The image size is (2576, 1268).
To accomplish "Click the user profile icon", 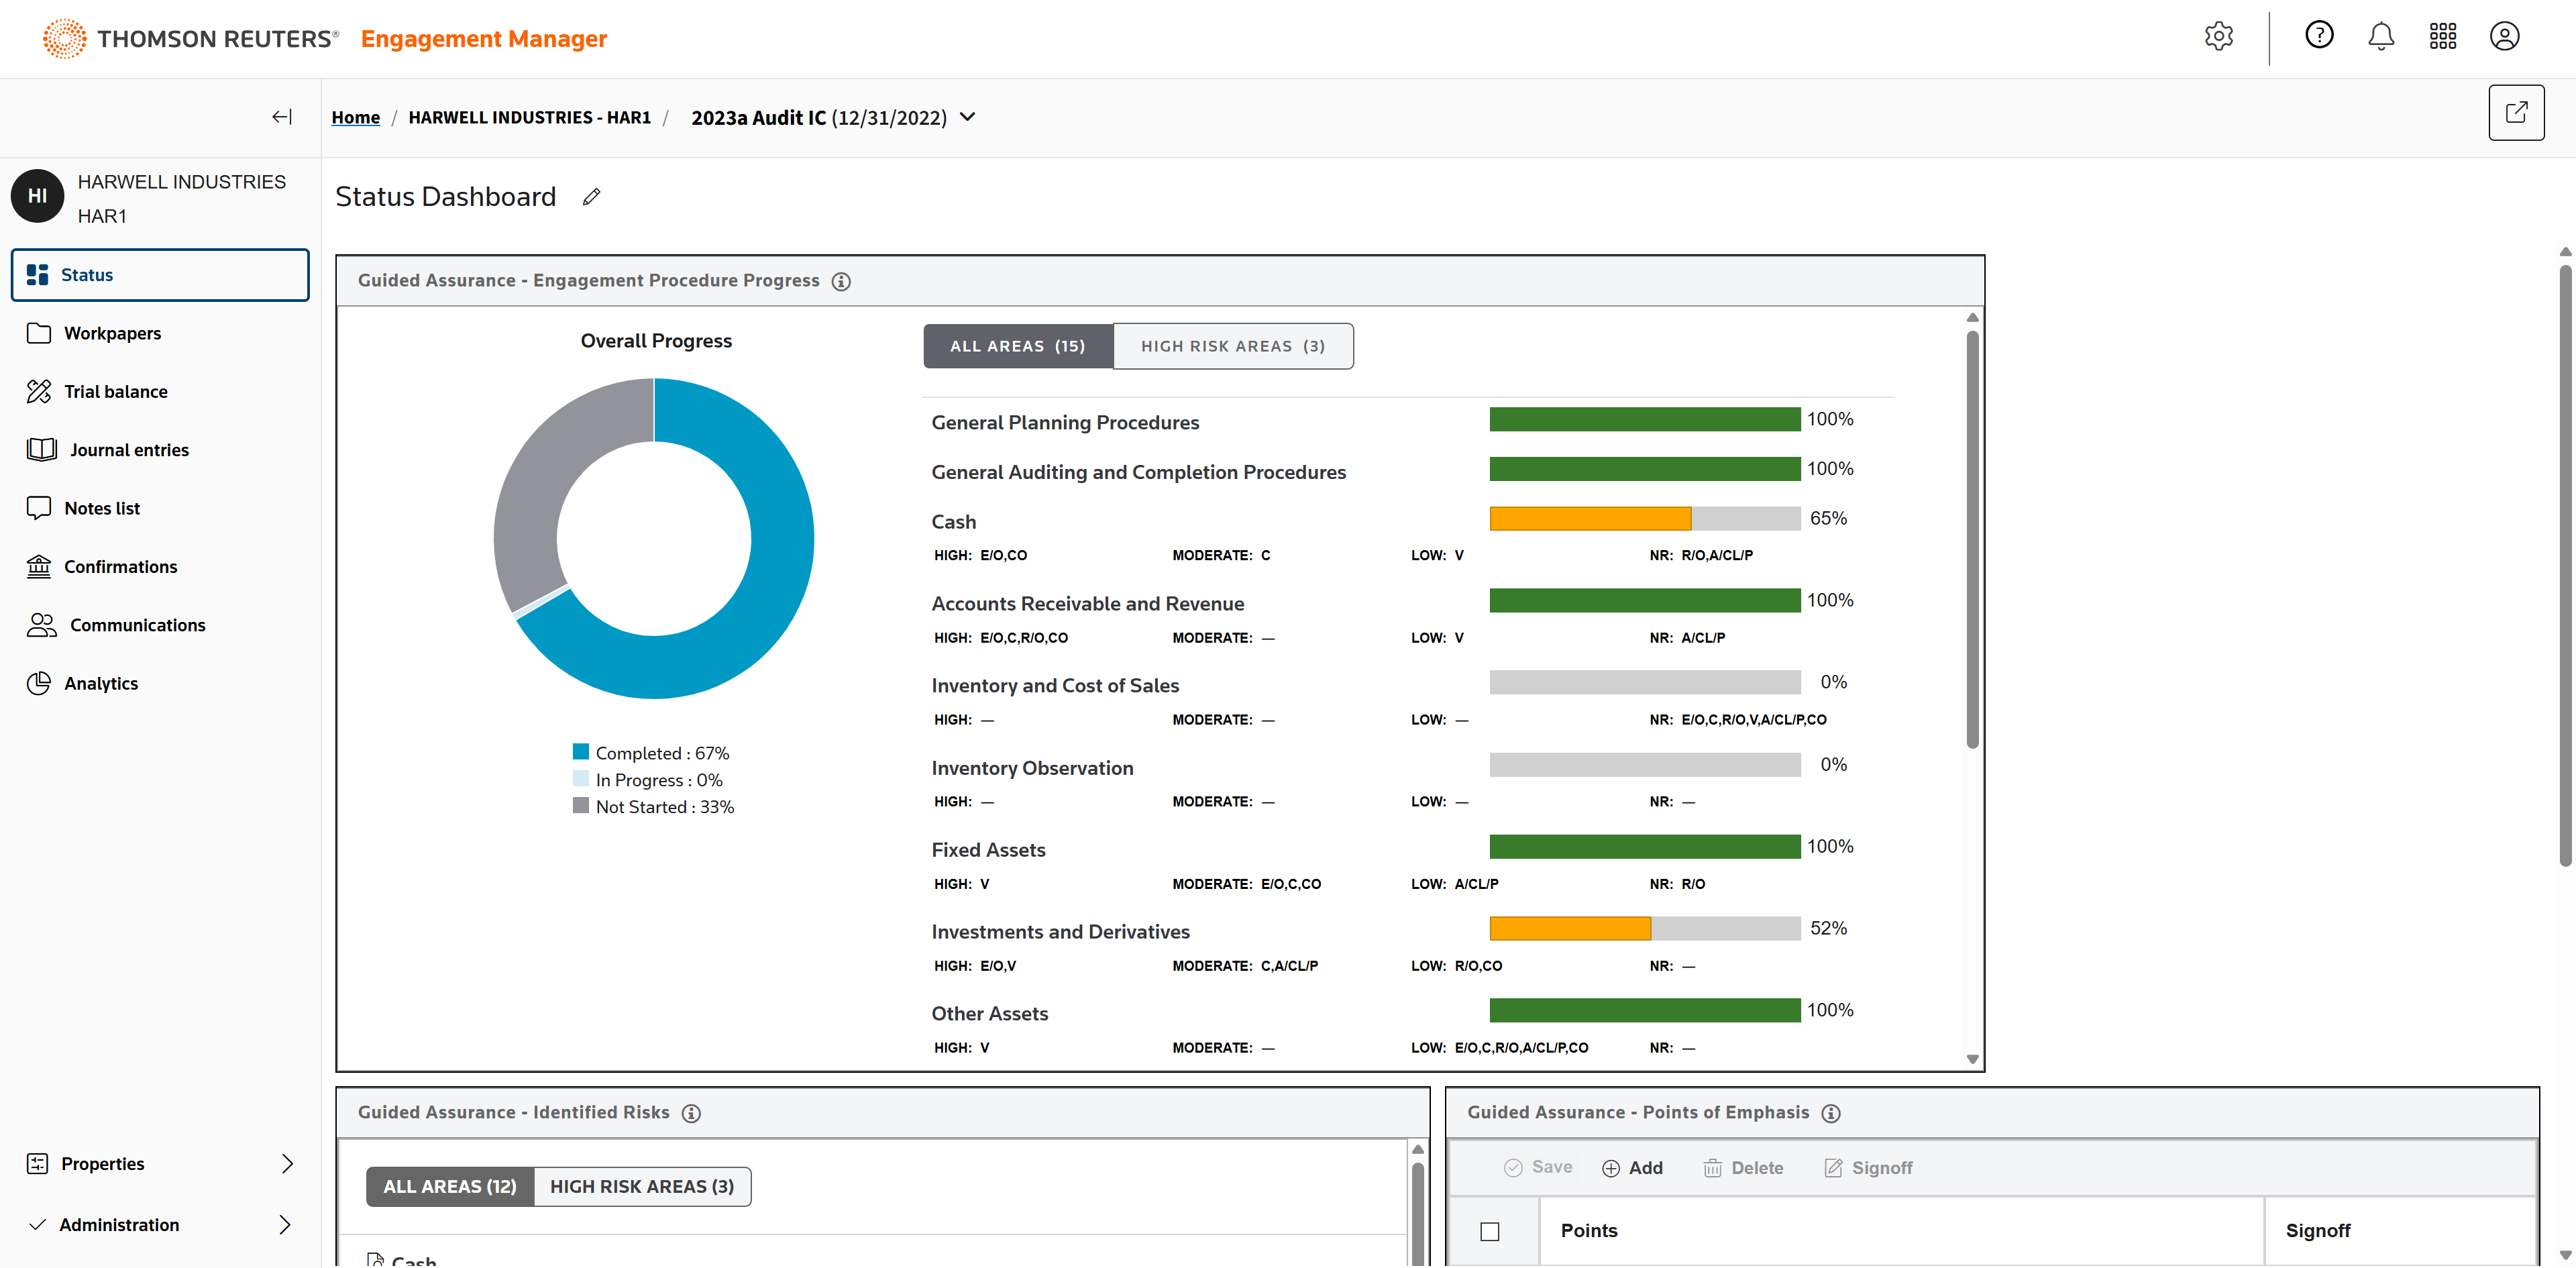I will (2504, 37).
